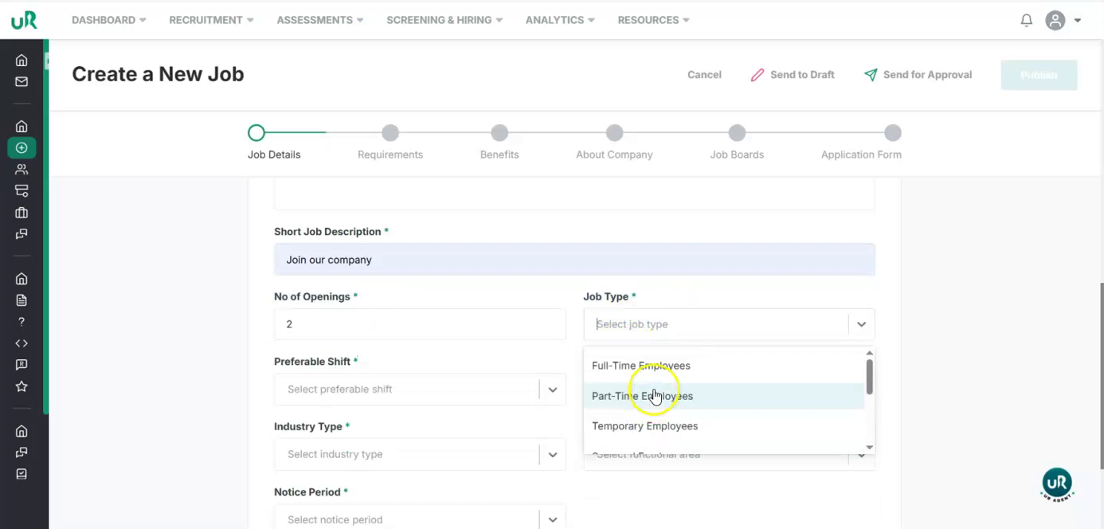The height and width of the screenshot is (529, 1104).
Task: Click the briefcase icon in sidebar
Action: pos(22,213)
